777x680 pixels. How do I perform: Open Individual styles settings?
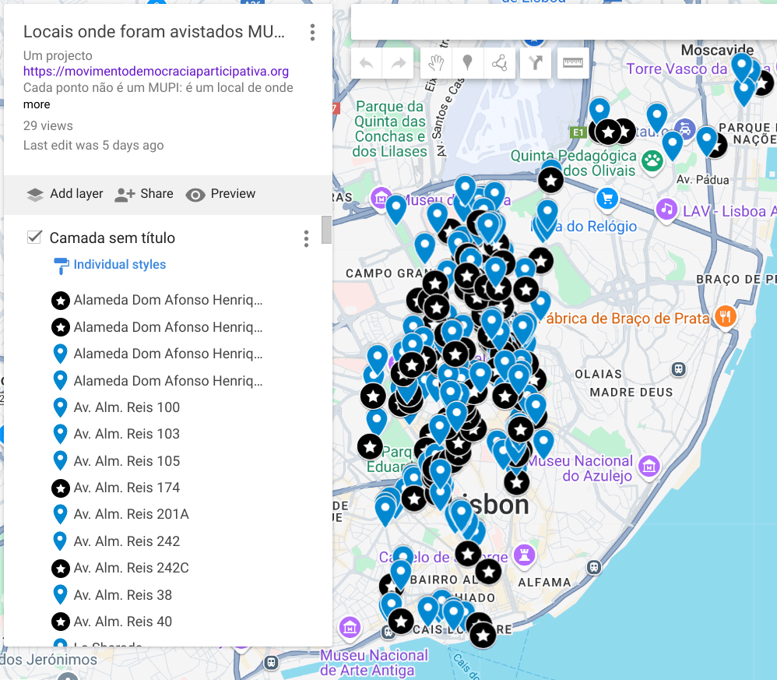(x=119, y=265)
